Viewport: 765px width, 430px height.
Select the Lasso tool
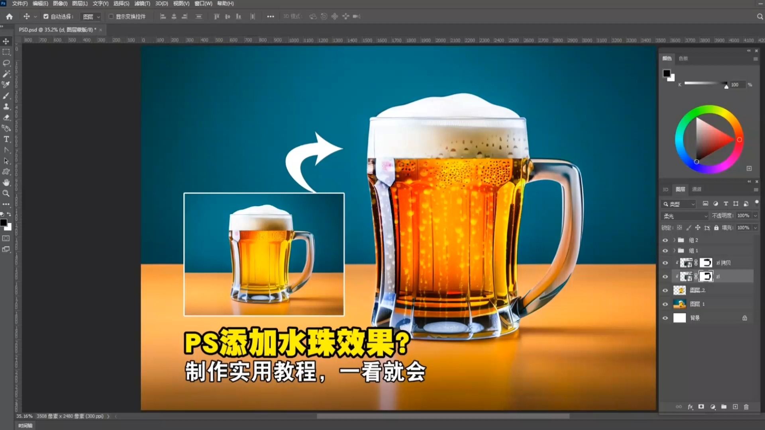6,63
